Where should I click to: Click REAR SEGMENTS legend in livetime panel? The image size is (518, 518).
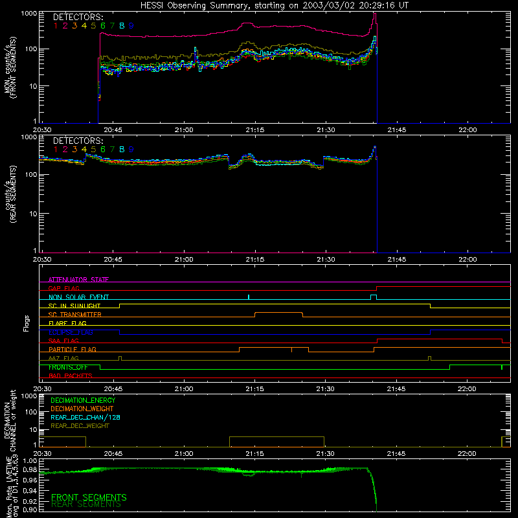[x=86, y=504]
